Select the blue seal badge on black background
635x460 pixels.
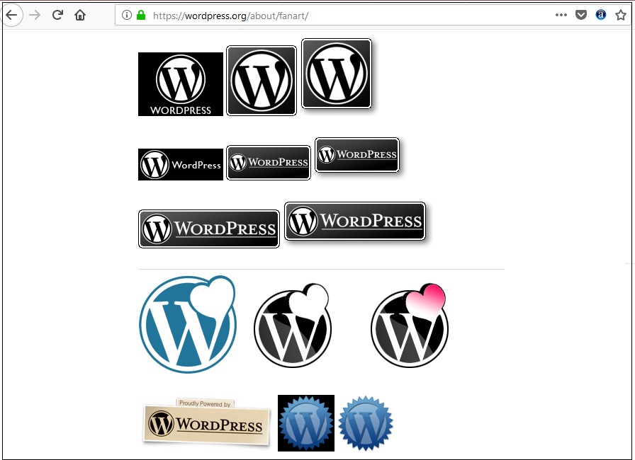(306, 423)
